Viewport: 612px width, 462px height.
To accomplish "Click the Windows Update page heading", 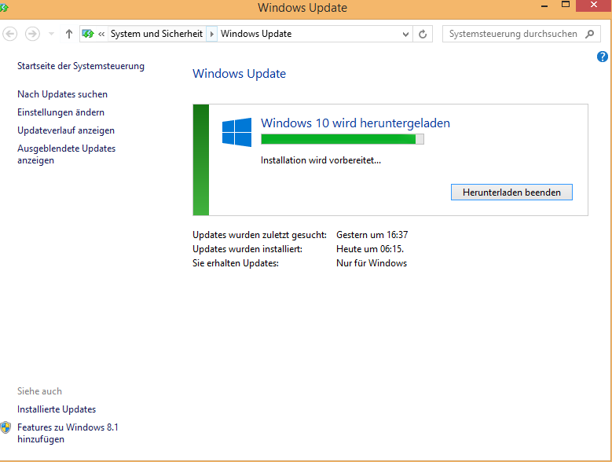I will click(x=240, y=73).
